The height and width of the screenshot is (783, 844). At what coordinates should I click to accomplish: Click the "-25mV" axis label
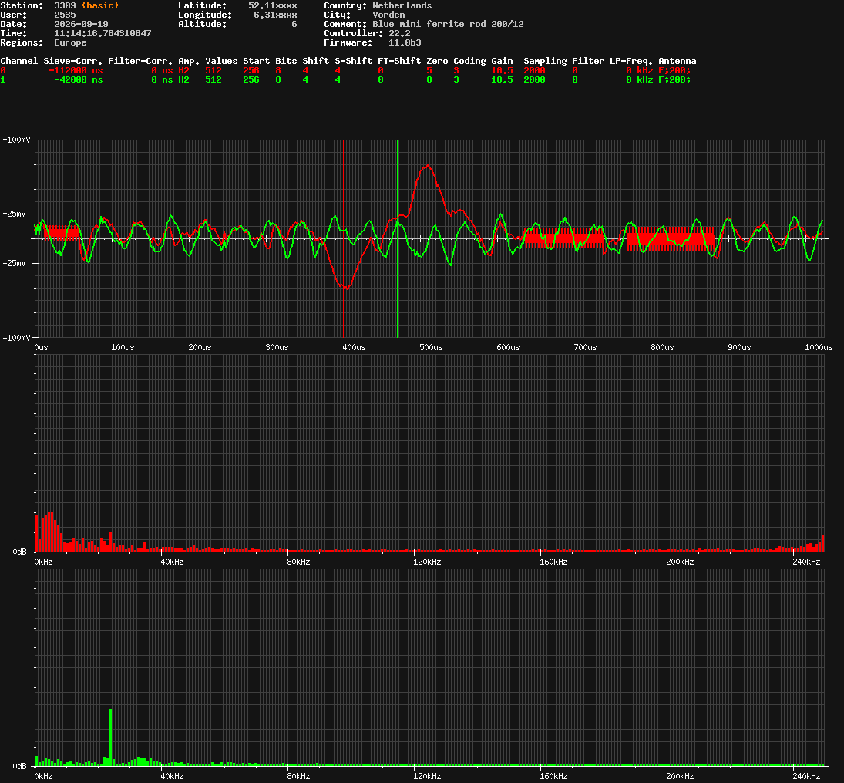tap(14, 264)
